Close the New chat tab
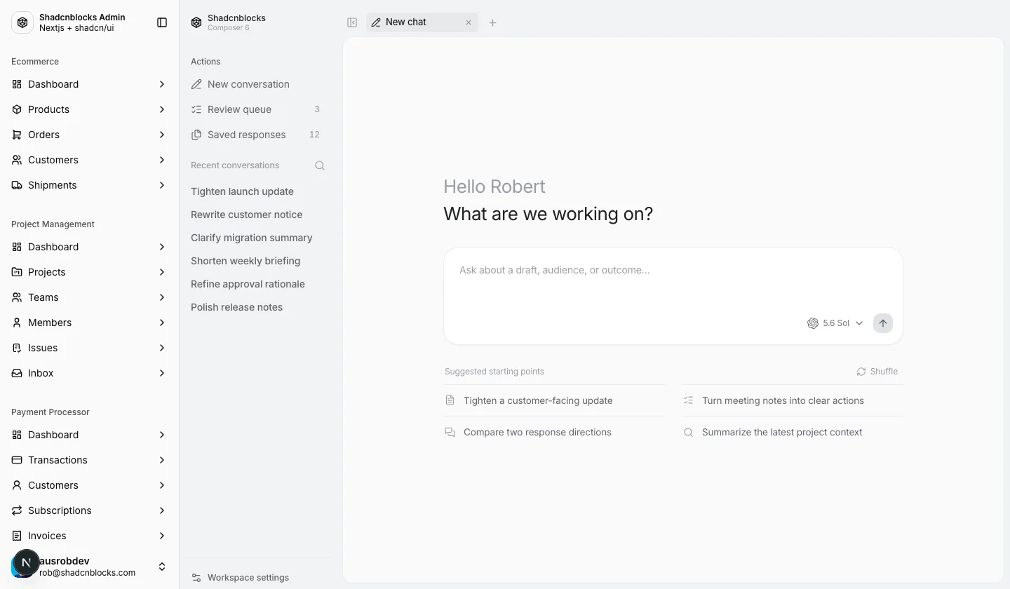Screen dimensions: 1010x589 [x=469, y=22]
